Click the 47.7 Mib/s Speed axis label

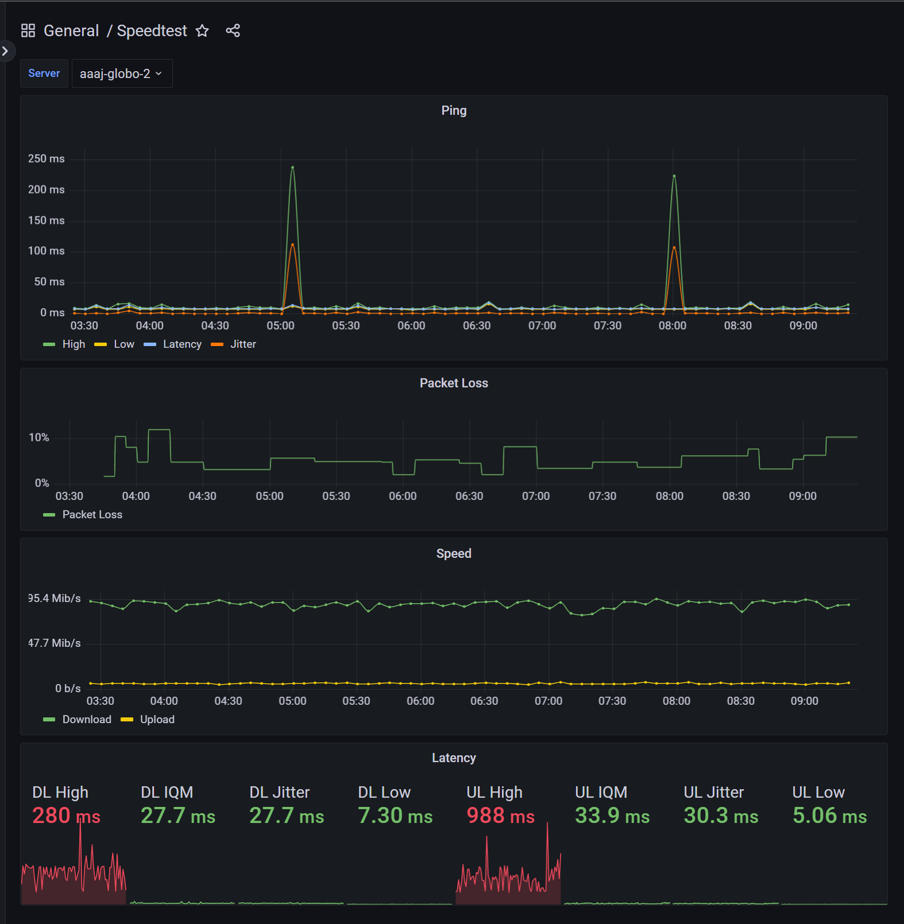tap(55, 643)
